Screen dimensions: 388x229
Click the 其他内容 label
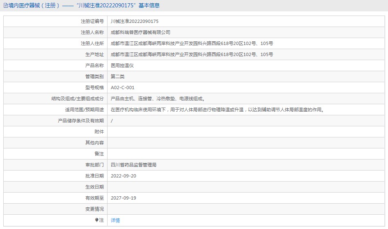(x=94, y=143)
